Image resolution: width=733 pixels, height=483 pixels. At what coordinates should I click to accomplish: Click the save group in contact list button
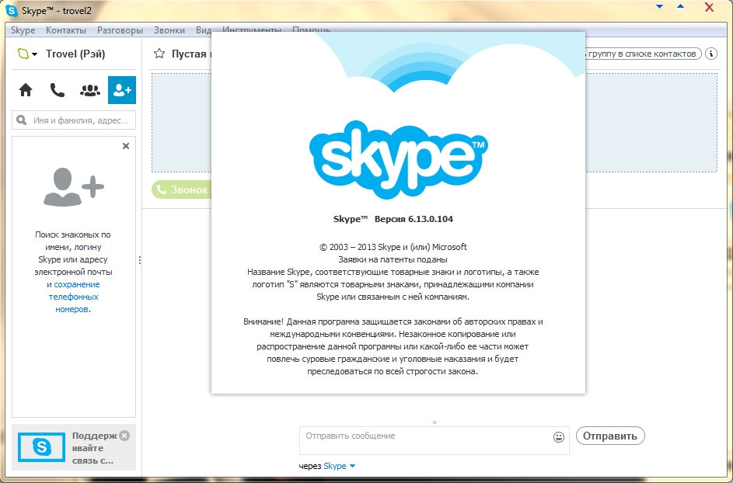[643, 54]
